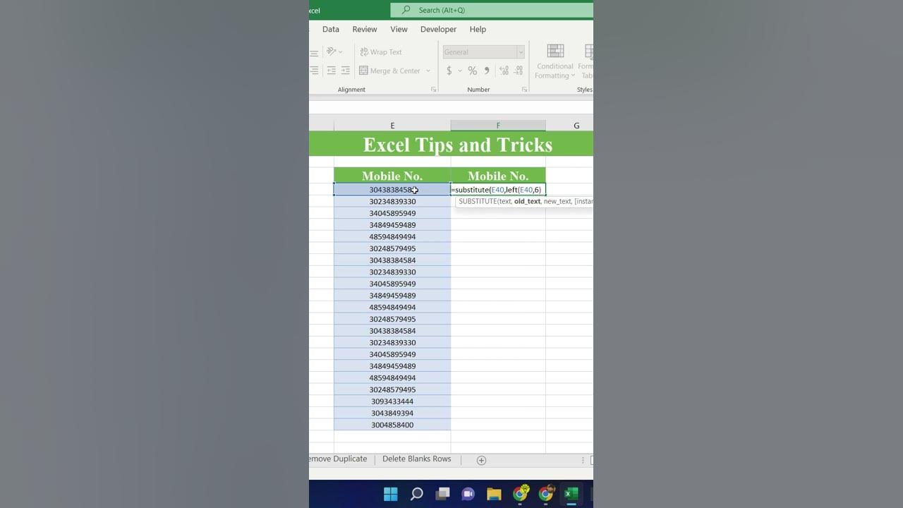Switch to Delete Blanks Rows sheet
Image resolution: width=903 pixels, height=508 pixels.
pos(416,459)
